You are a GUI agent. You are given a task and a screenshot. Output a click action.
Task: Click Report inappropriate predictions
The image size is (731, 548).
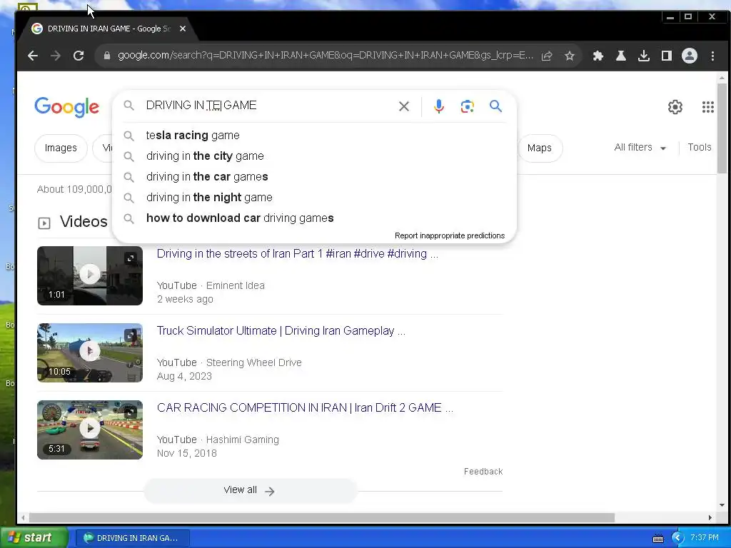(x=450, y=235)
